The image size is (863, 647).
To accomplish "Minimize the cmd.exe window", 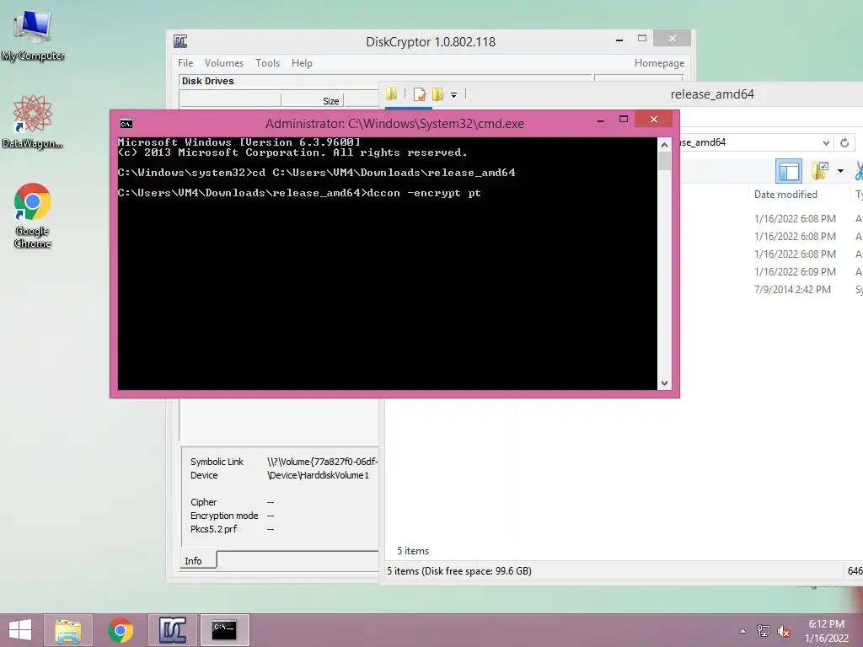I will pos(601,120).
